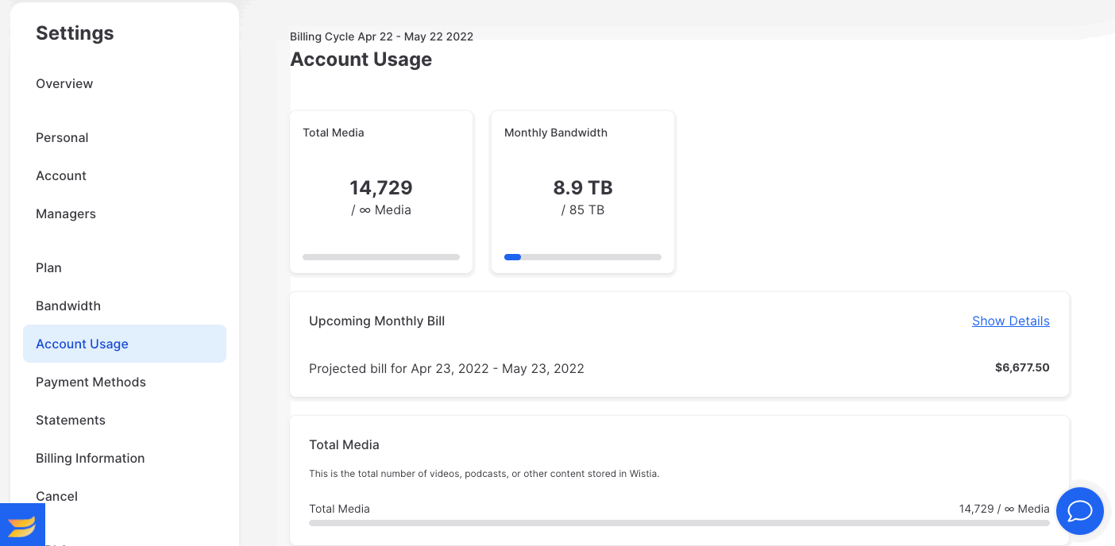This screenshot has width=1115, height=546.
Task: Click the Projected bill date range text
Action: pyautogui.click(x=446, y=368)
